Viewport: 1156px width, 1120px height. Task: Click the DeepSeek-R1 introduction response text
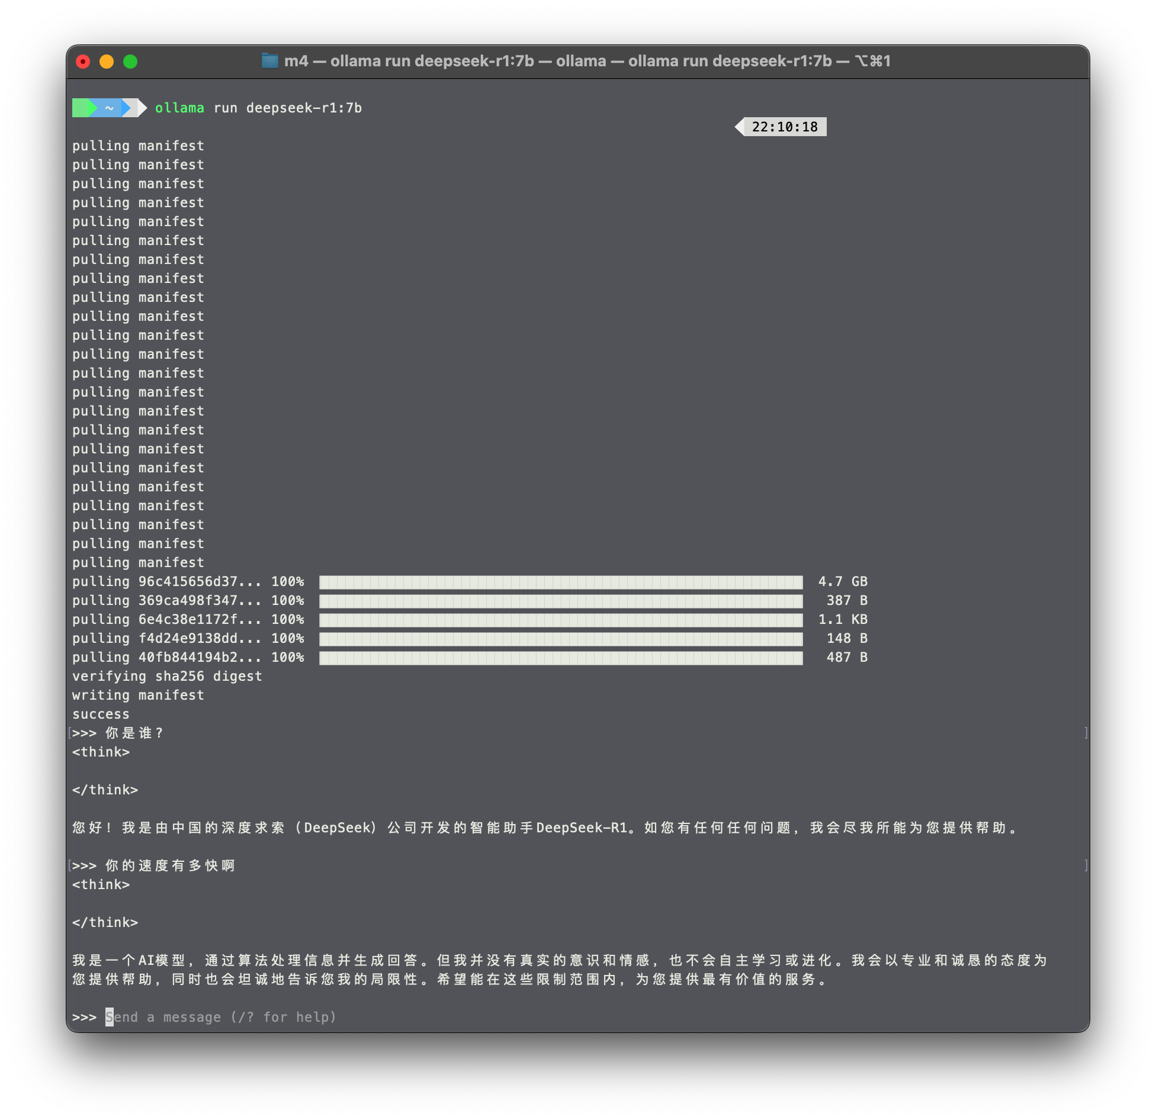[x=545, y=828]
